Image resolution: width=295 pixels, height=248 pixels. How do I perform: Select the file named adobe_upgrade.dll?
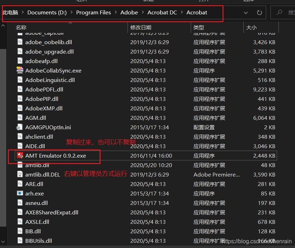click(x=50, y=51)
